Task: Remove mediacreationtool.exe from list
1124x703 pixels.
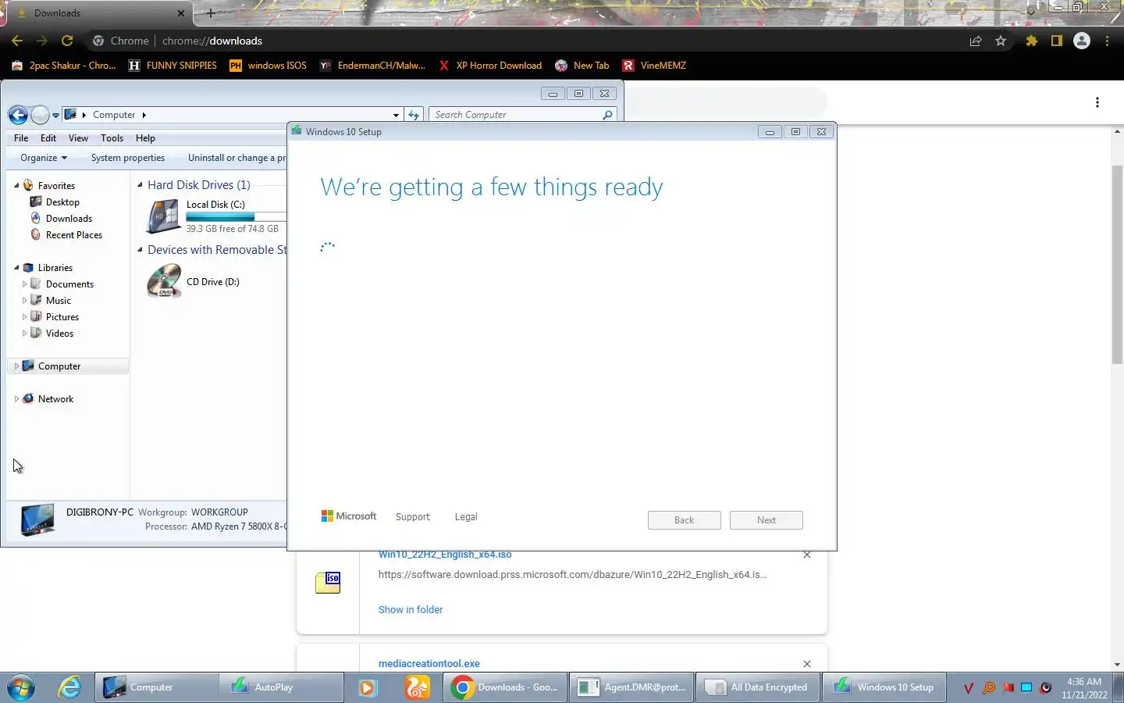Action: (807, 664)
